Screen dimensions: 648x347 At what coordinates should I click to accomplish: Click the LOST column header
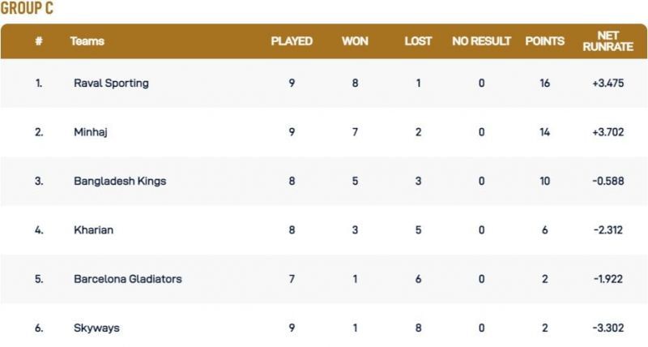click(x=418, y=41)
